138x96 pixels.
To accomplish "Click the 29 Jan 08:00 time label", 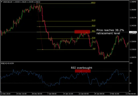I will (x=99, y=94).
